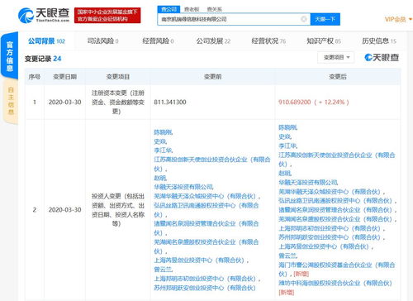
Task: Open the 公司发展 22 tab
Action: [213, 41]
